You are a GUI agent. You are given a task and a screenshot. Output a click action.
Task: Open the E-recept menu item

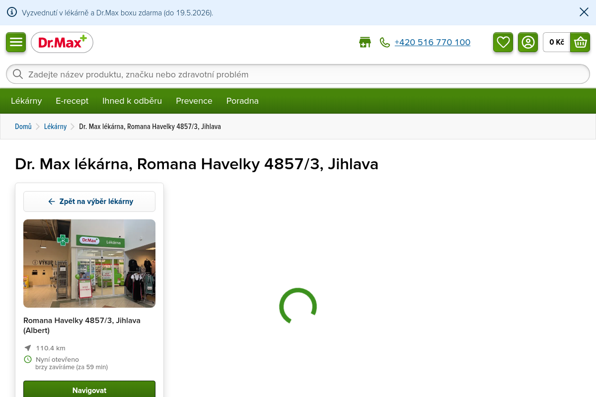tap(72, 101)
